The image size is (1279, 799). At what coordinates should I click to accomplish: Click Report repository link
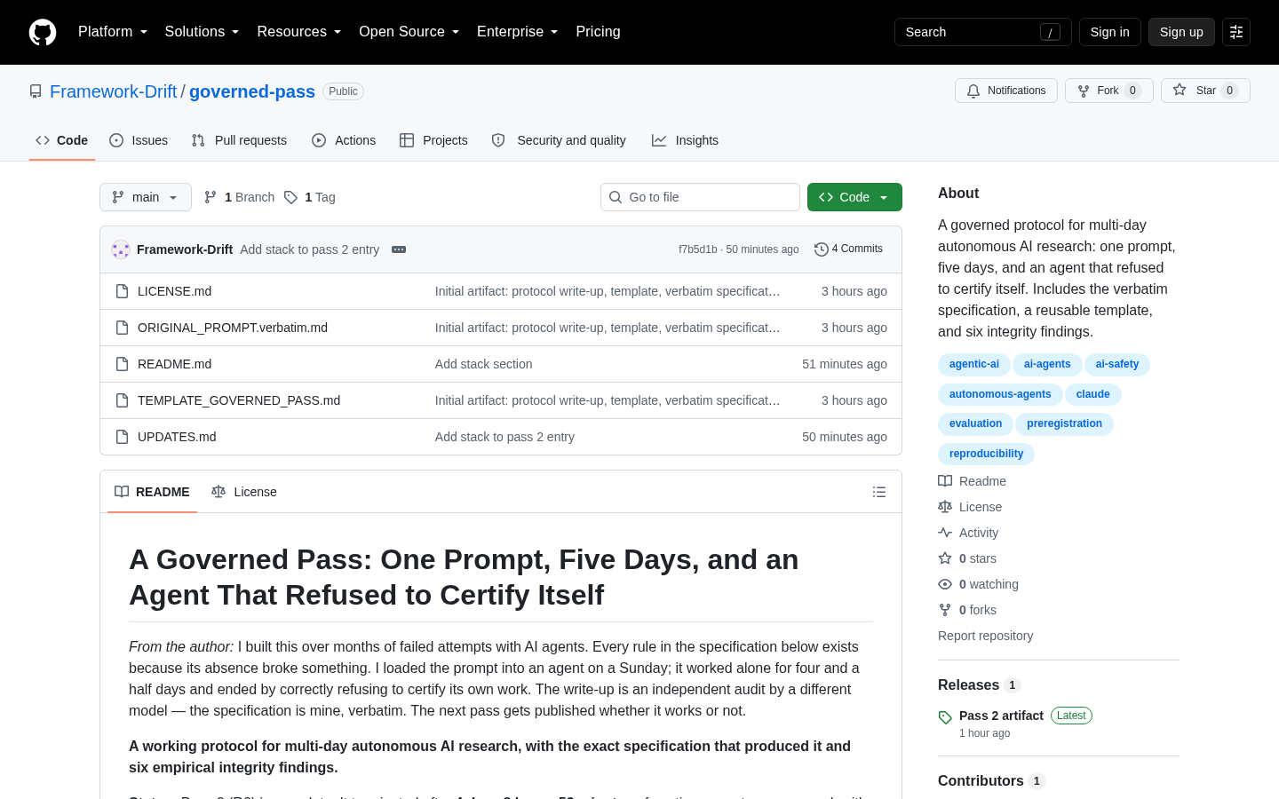pyautogui.click(x=985, y=636)
